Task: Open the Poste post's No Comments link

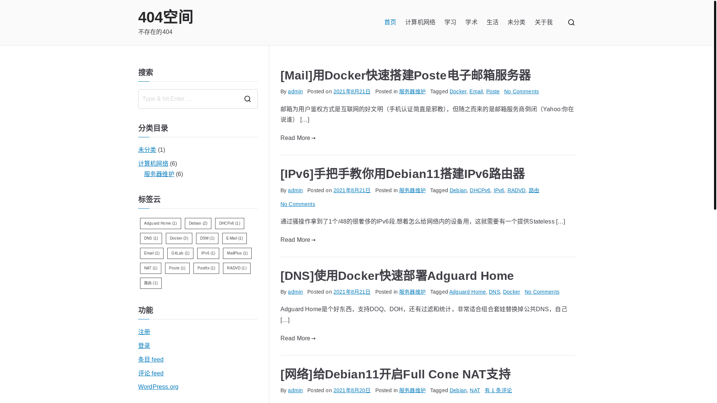Action: (x=521, y=91)
